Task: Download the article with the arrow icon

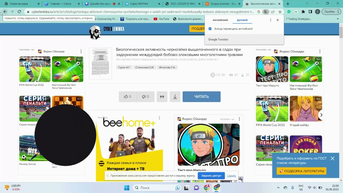Action: 175,97
